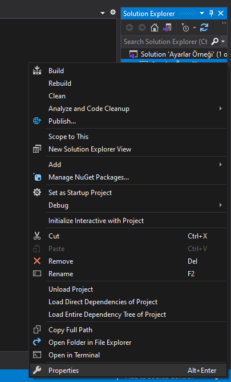
Task: Click the Sync with Active Document icon
Action: [204, 27]
